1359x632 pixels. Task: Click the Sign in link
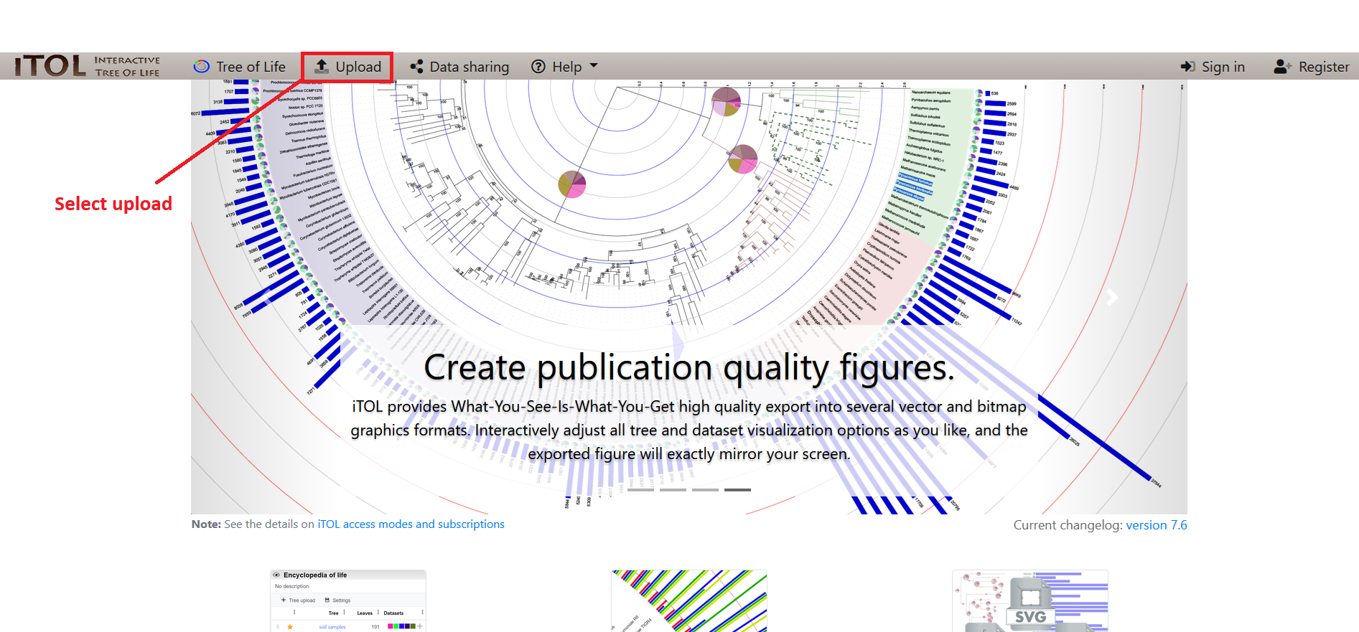[1213, 67]
